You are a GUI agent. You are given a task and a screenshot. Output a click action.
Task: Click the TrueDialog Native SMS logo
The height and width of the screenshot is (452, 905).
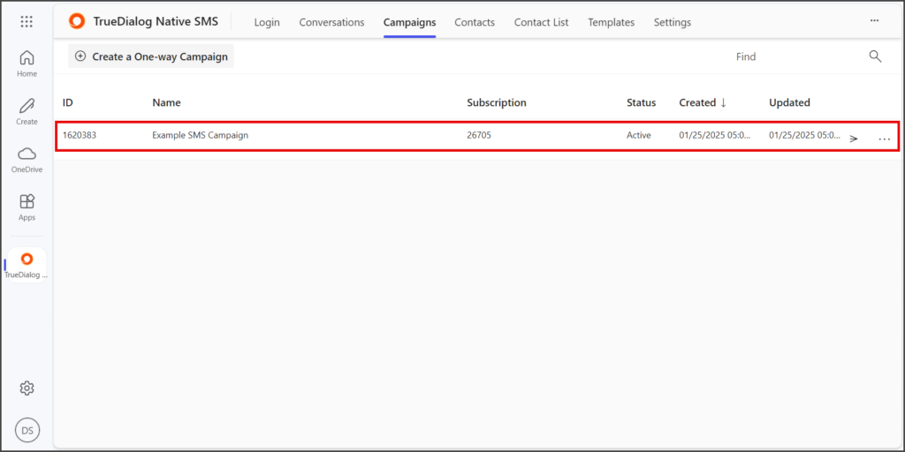click(76, 22)
